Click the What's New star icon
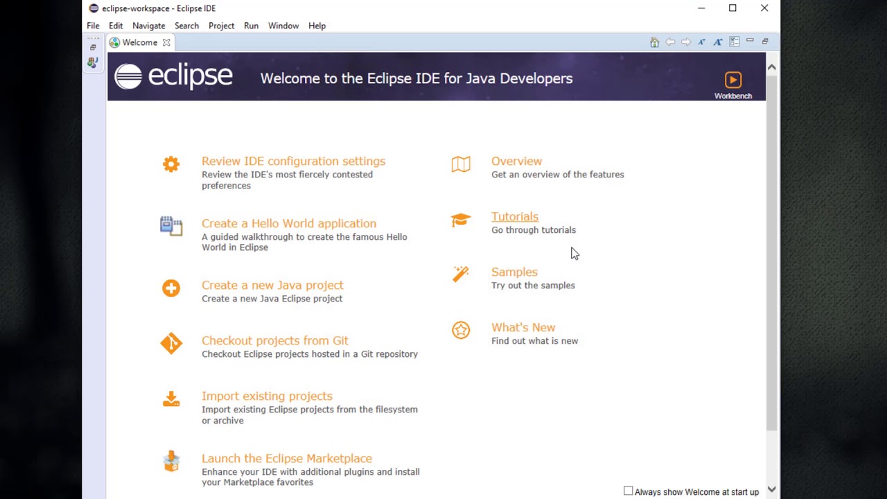The width and height of the screenshot is (887, 499). pos(461,330)
